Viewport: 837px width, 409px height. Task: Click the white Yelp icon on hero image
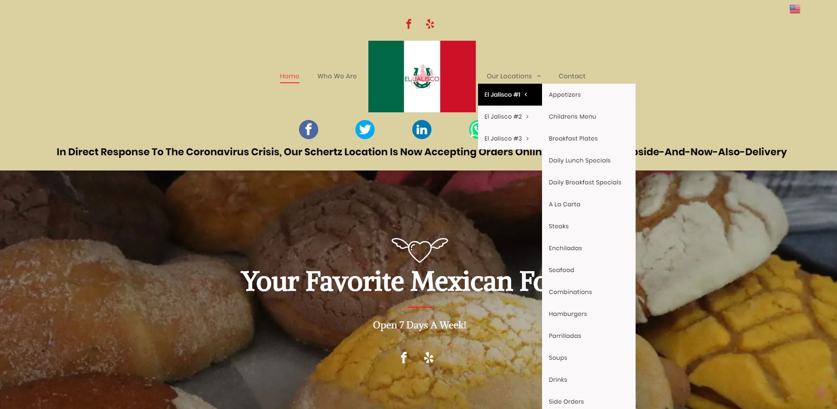429,358
